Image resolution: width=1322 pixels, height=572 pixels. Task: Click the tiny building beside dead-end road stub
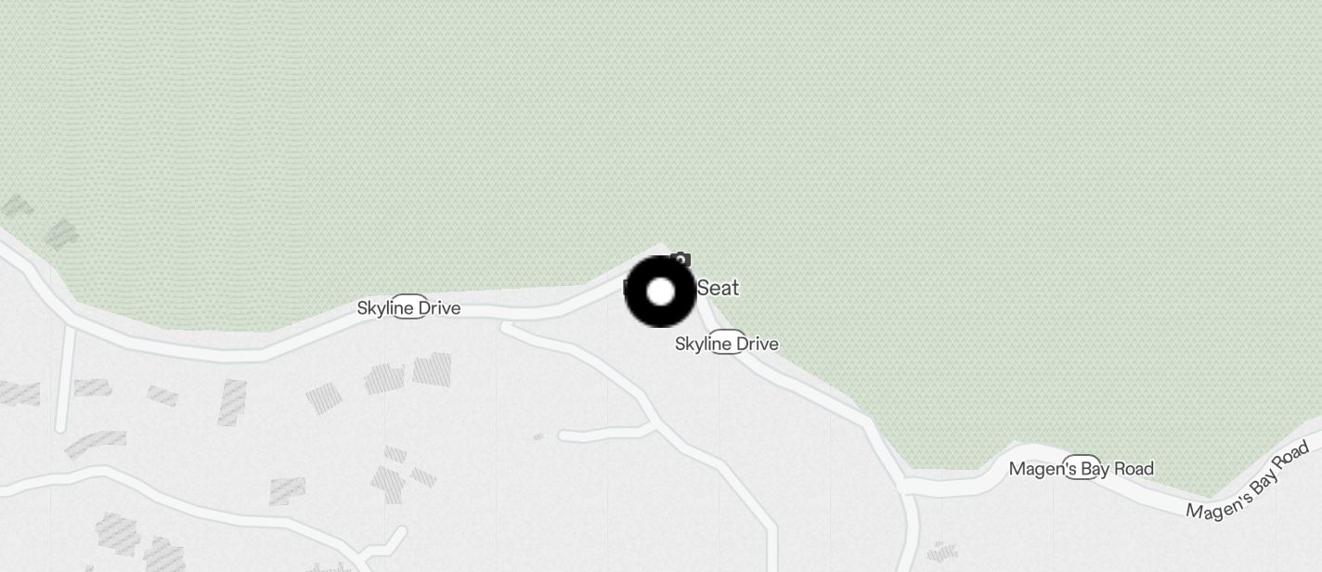pos(538,436)
